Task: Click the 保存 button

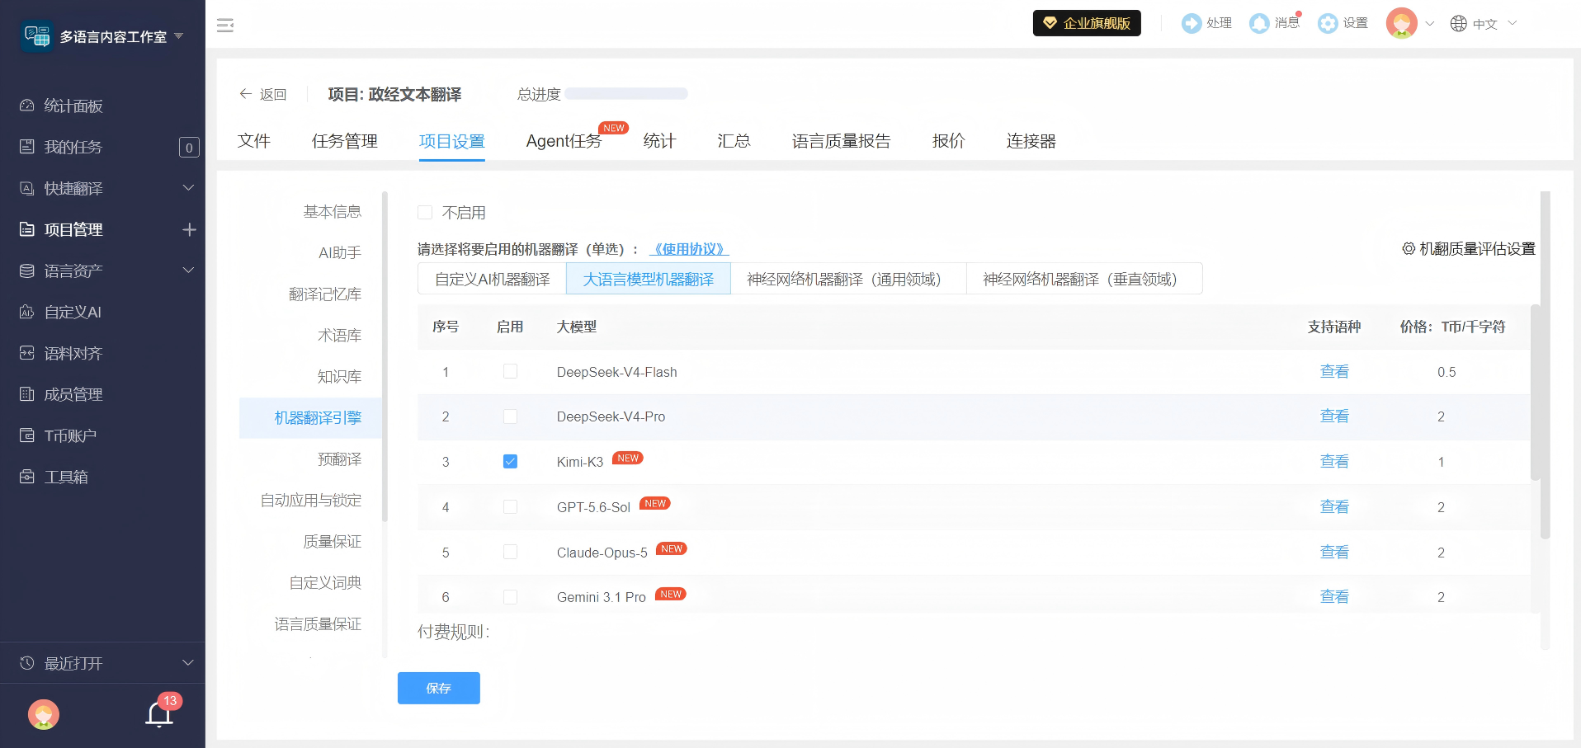Action: coord(439,688)
